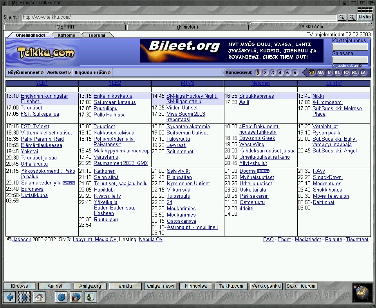Open the kiinnostaa bookmark button
Screen dimensions: 376x308
196,286
